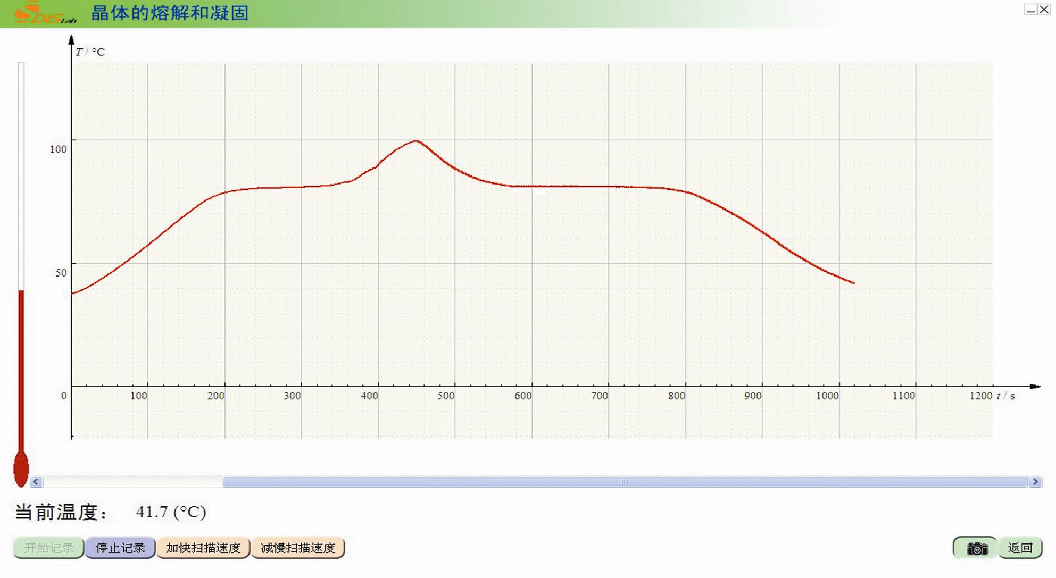The image size is (1056, 578).
Task: Click the horizontal scrollbar thumb
Action: point(625,482)
